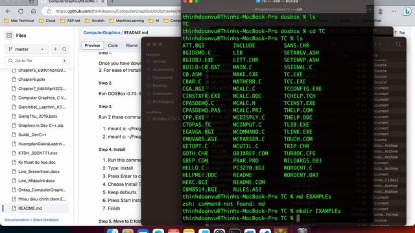This screenshot has width=415, height=233.
Task: Jump to Top of README
Action: [x=400, y=32]
